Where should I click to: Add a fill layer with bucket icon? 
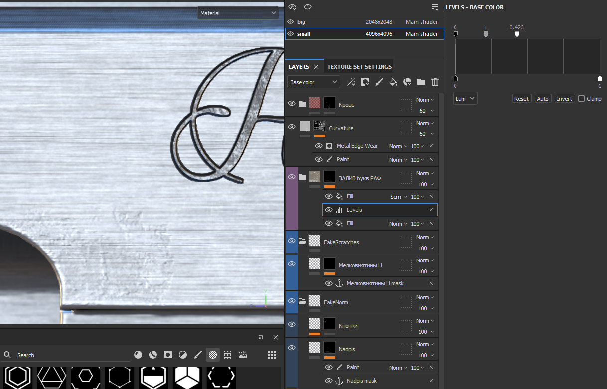tap(393, 82)
